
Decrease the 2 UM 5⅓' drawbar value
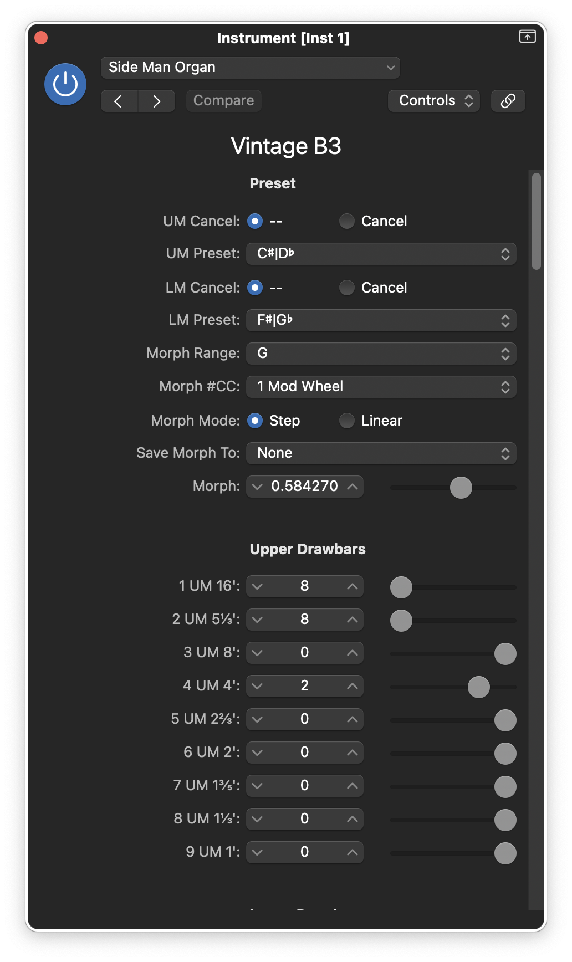pyautogui.click(x=257, y=620)
